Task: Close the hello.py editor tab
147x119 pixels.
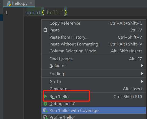Action: coord(31,3)
